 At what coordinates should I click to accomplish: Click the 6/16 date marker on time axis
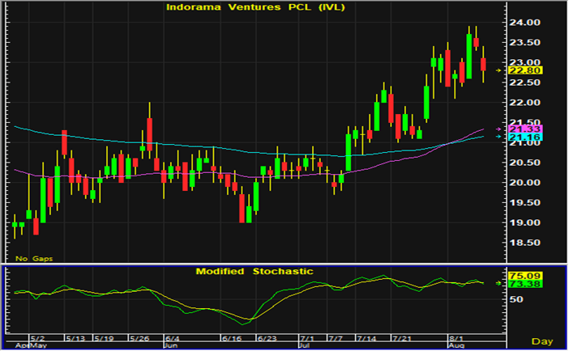[x=233, y=336]
